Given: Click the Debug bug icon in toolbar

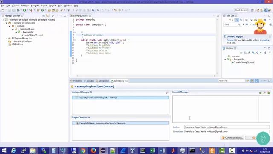Looking at the screenshot, I should tap(18, 10).
